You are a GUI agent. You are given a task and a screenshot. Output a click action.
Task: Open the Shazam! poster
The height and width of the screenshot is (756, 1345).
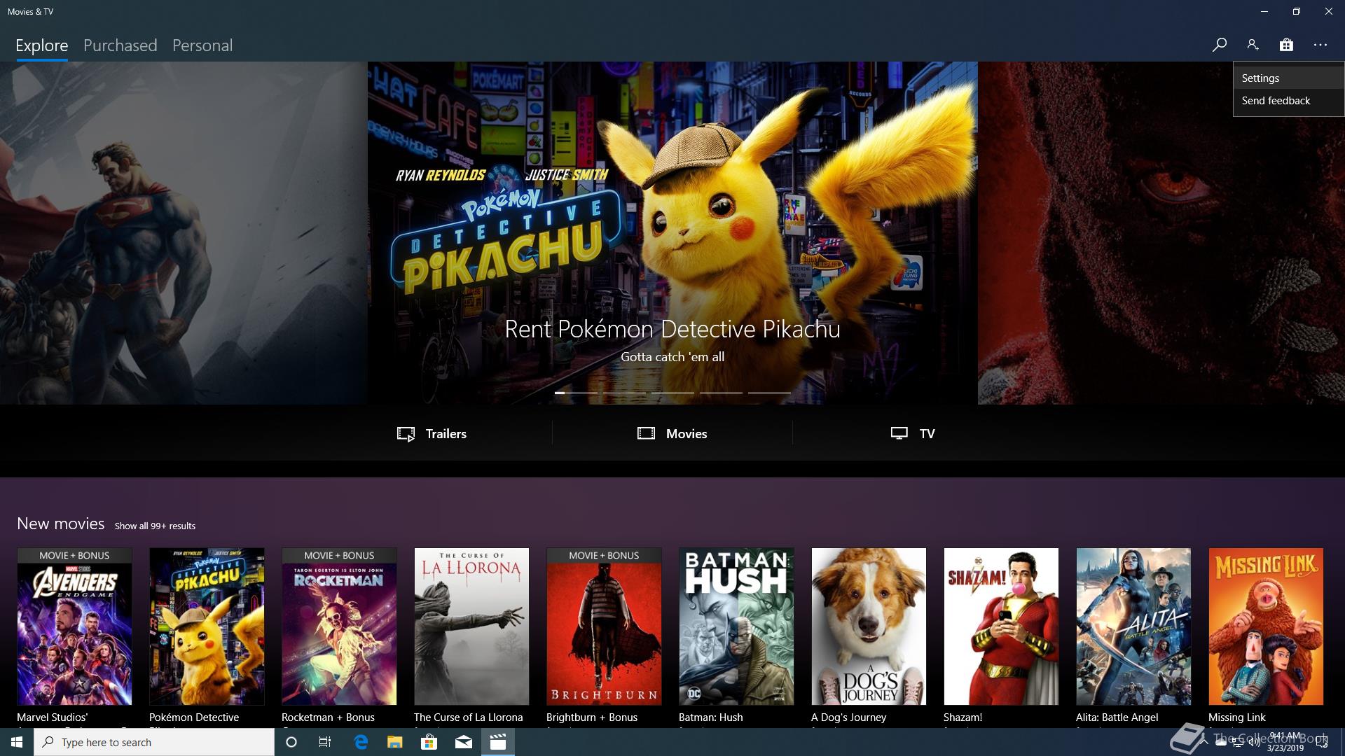tap(1001, 626)
